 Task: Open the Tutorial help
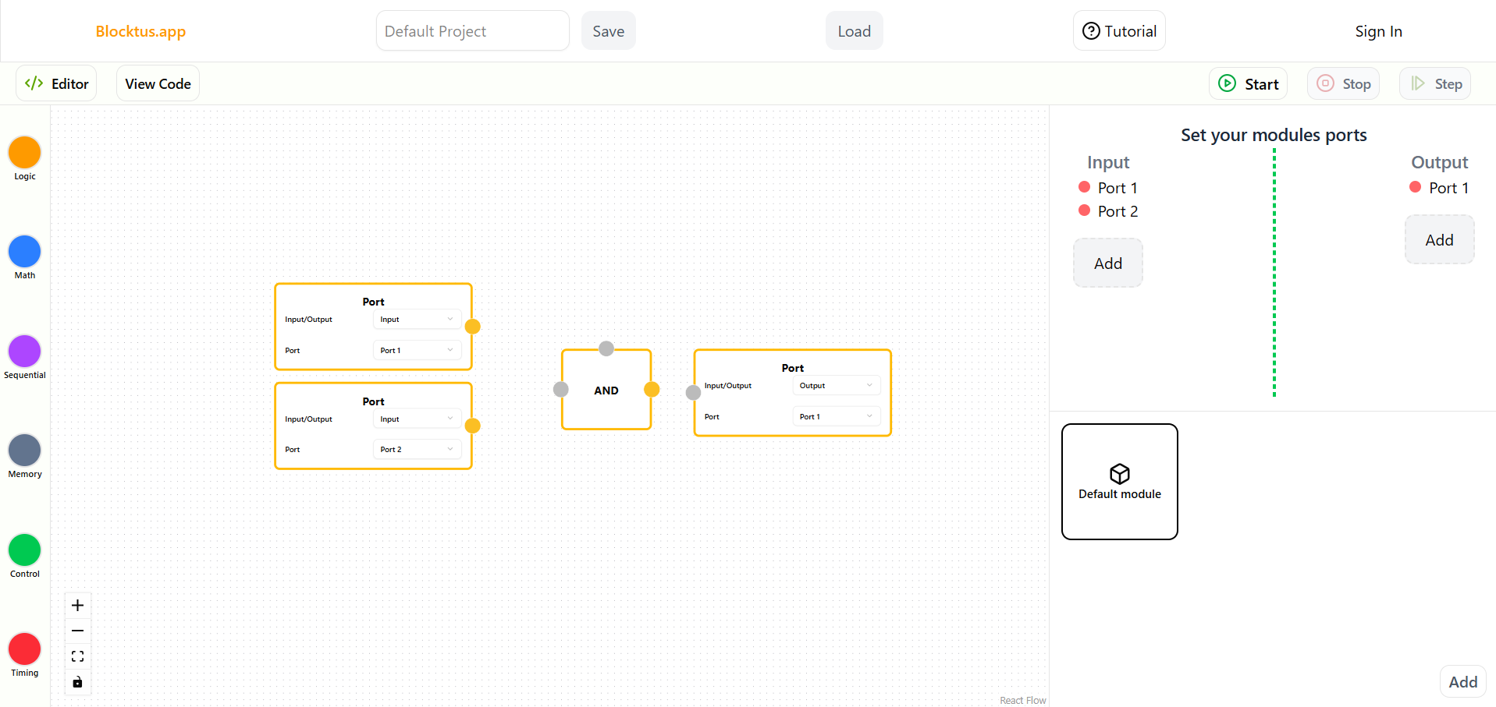pos(1119,31)
